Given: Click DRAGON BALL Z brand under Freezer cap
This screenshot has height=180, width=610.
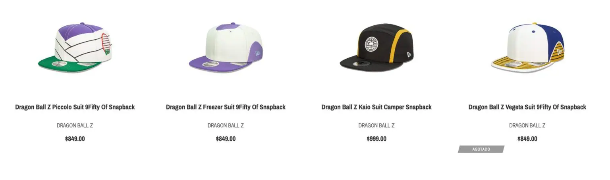Looking at the screenshot, I should (226, 126).
